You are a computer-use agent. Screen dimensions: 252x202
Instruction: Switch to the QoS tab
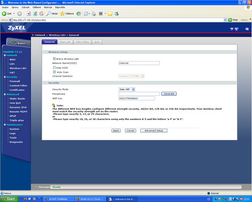97,42
